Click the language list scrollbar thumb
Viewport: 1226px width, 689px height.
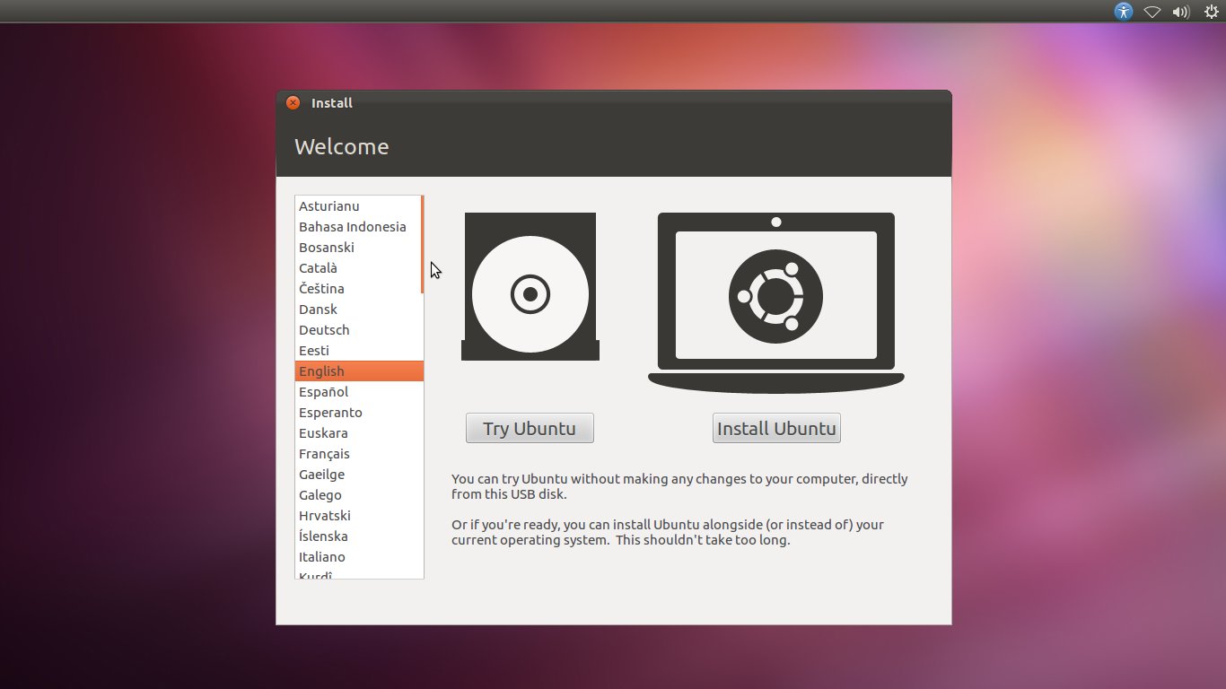click(x=422, y=244)
